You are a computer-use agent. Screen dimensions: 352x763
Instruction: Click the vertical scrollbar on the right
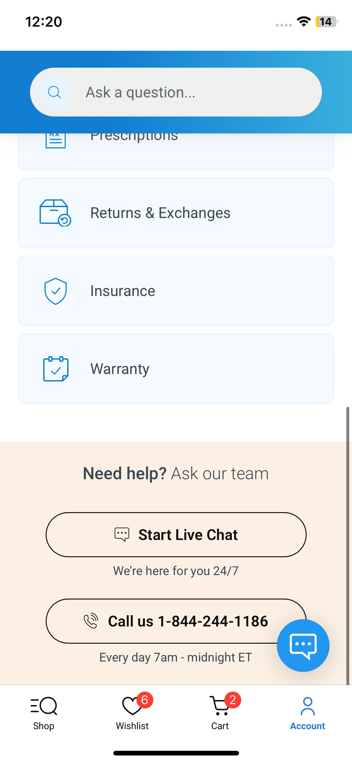[x=348, y=545]
